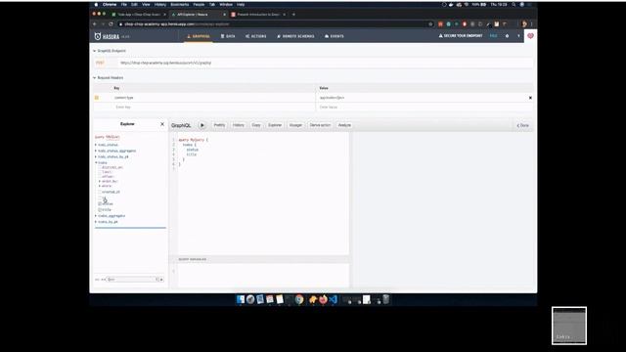
Task: Open the Docs panel
Action: coord(523,125)
